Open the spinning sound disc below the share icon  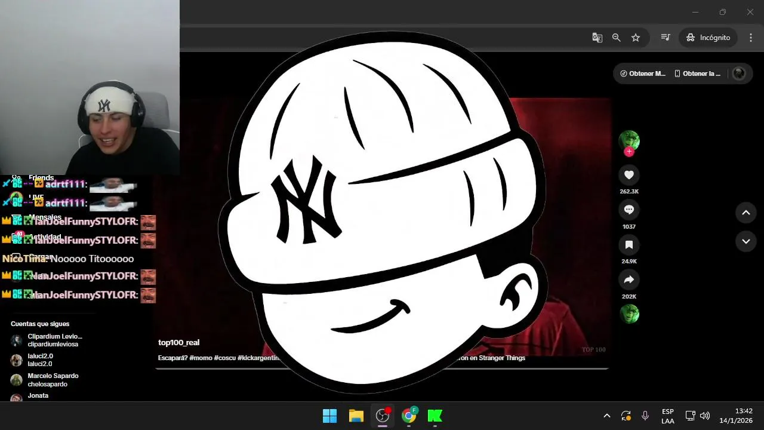[x=629, y=314]
